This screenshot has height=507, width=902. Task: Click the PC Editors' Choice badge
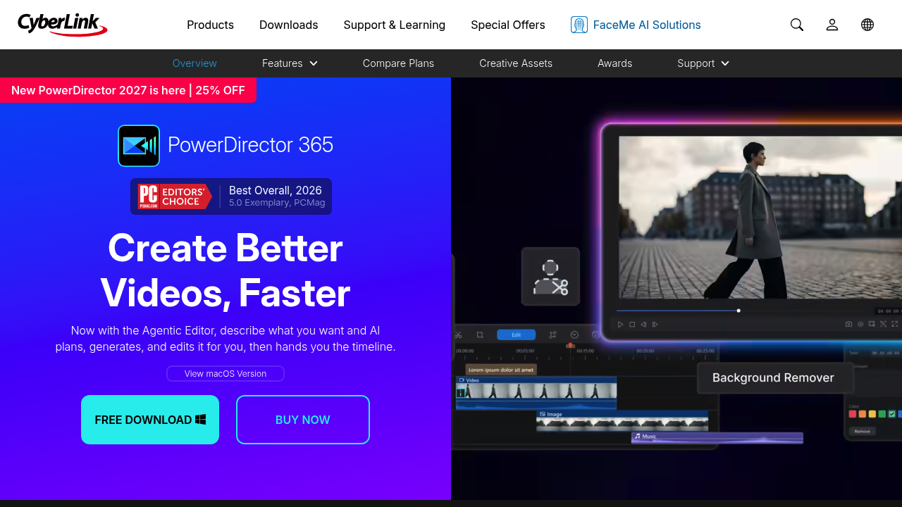pos(175,196)
